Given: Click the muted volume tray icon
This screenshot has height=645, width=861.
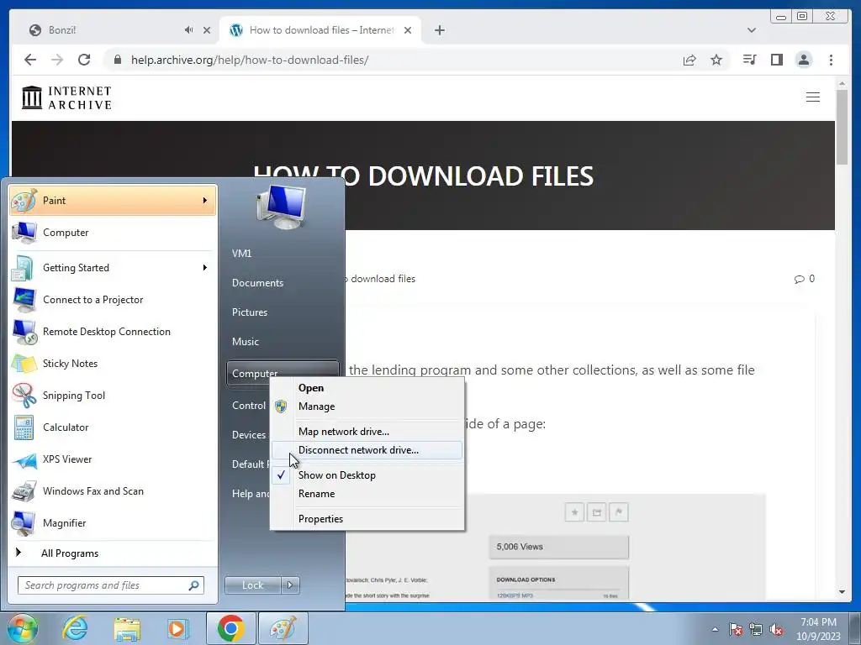Looking at the screenshot, I should [776, 629].
